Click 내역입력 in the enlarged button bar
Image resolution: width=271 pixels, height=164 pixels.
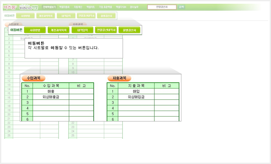coord(82,30)
